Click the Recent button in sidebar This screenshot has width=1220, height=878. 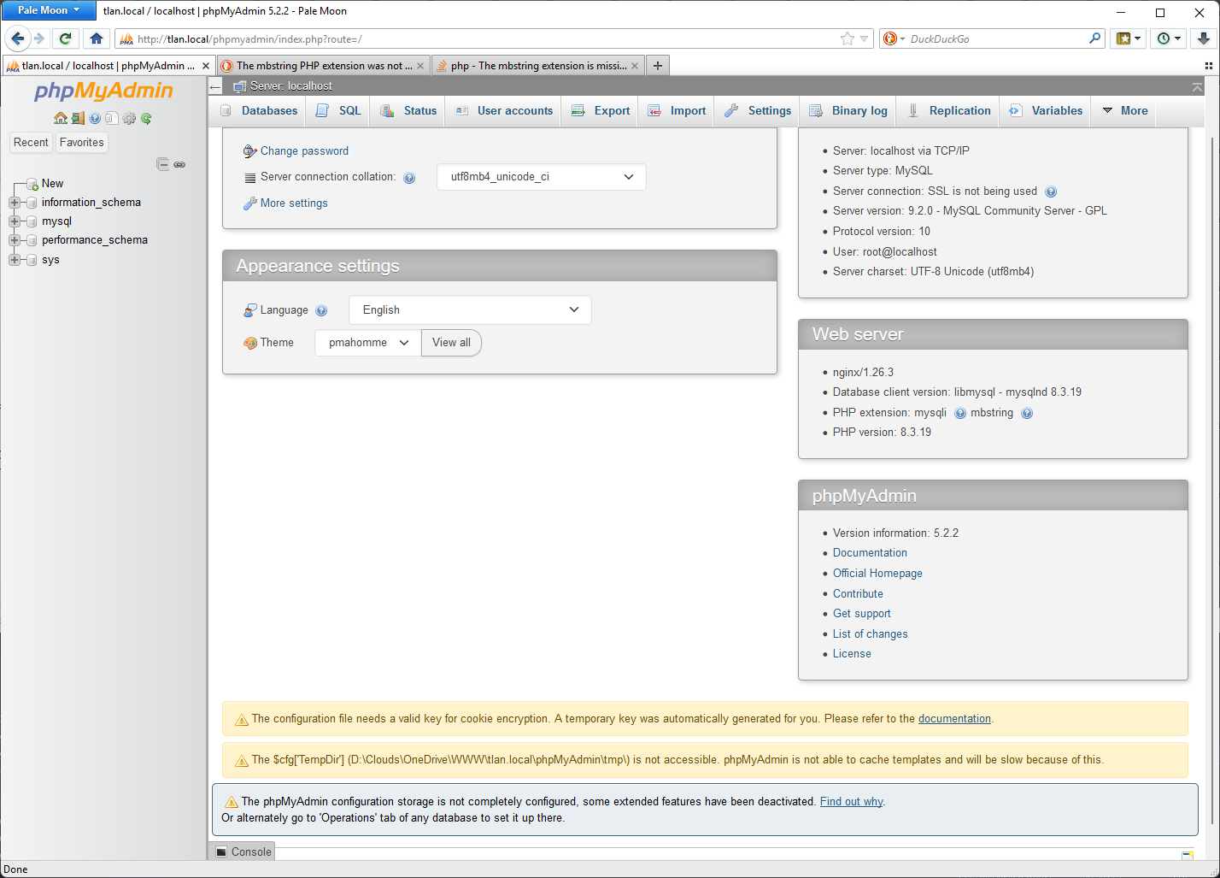[31, 143]
